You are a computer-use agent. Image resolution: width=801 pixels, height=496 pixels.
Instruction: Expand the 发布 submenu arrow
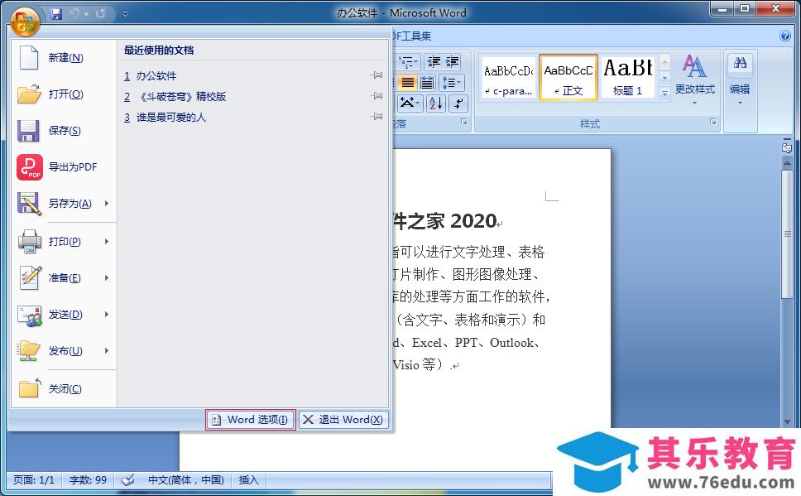click(107, 351)
